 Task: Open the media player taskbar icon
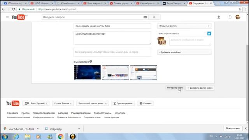[x=38, y=136]
